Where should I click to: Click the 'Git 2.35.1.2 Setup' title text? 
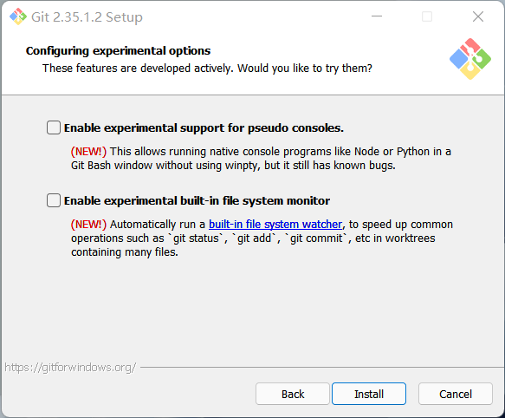[x=87, y=17]
